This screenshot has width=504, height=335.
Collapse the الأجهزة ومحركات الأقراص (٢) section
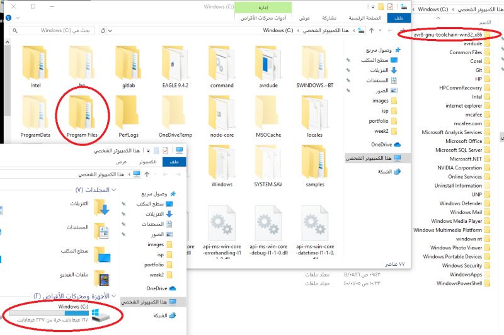113,296
